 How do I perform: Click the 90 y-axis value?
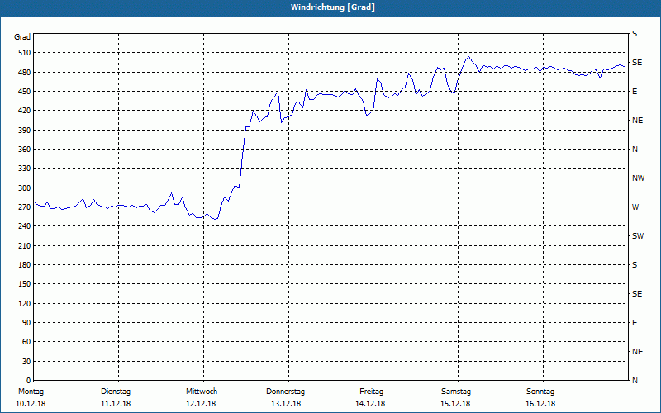pos(26,322)
